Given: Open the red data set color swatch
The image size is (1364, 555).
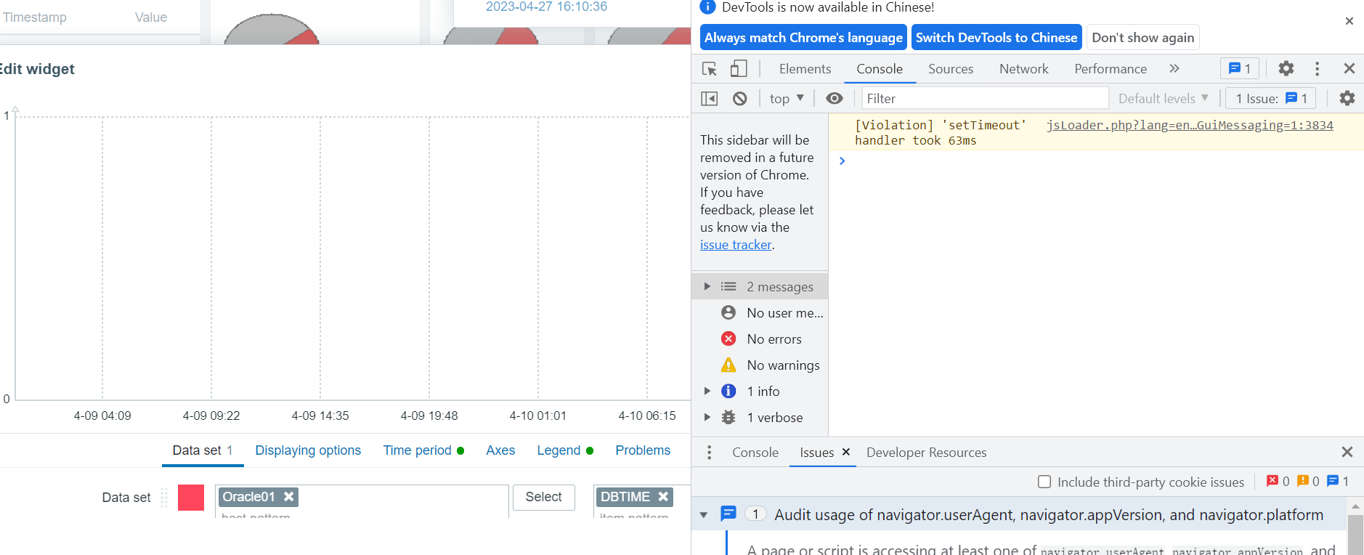Looking at the screenshot, I should [x=191, y=498].
